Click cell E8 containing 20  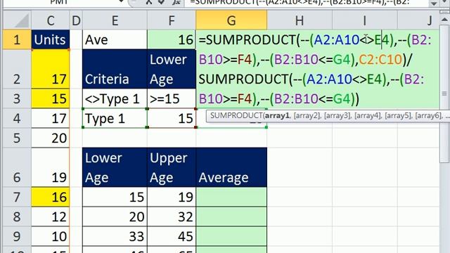pos(115,216)
